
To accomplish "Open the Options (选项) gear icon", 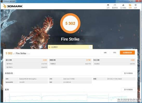I will click(136, 5).
